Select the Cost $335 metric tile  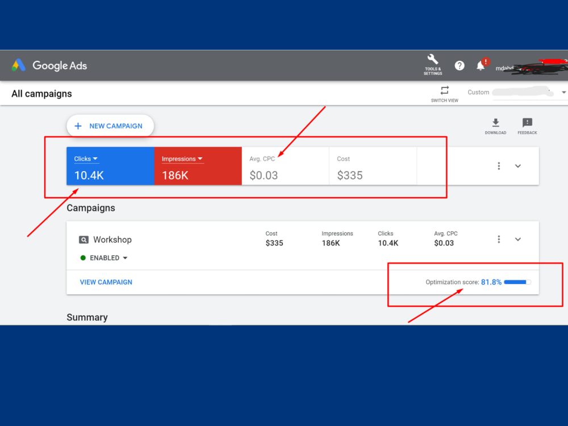373,166
